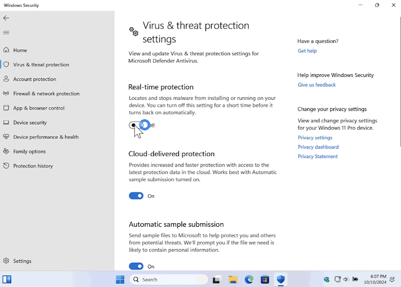Go to Firewall & network protection
Image resolution: width=401 pixels, height=287 pixels.
(57, 93)
